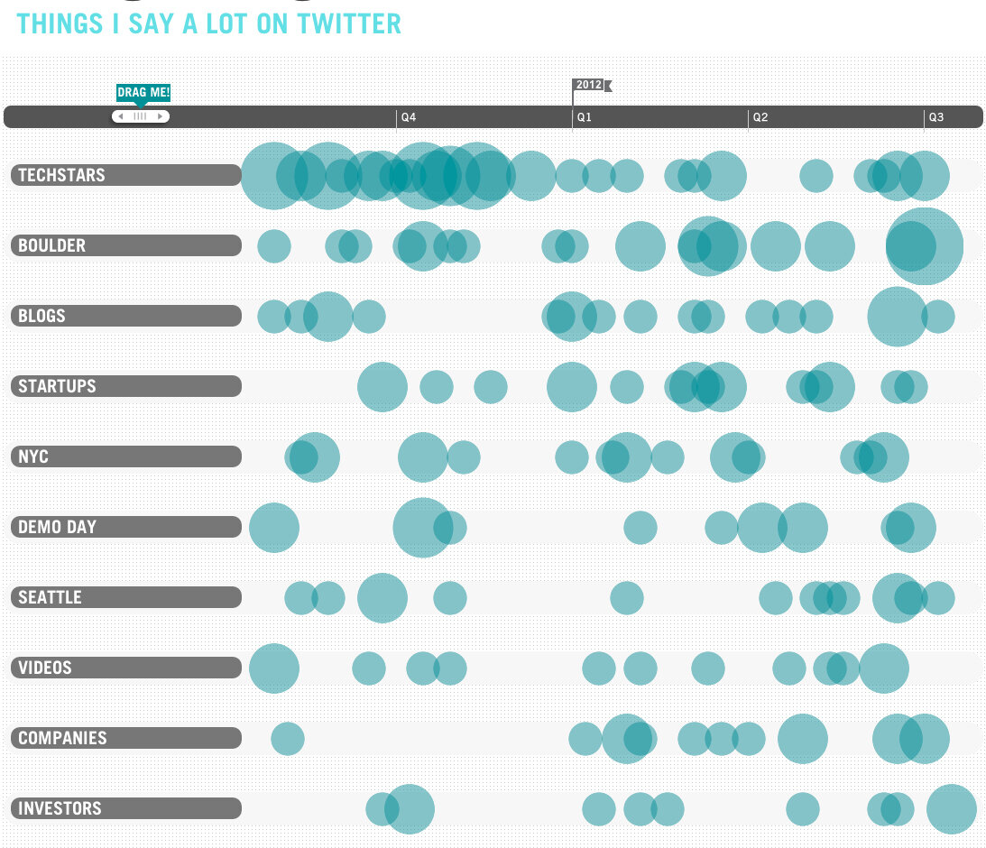
Task: Select the DEMO DAY topic label
Action: (125, 527)
